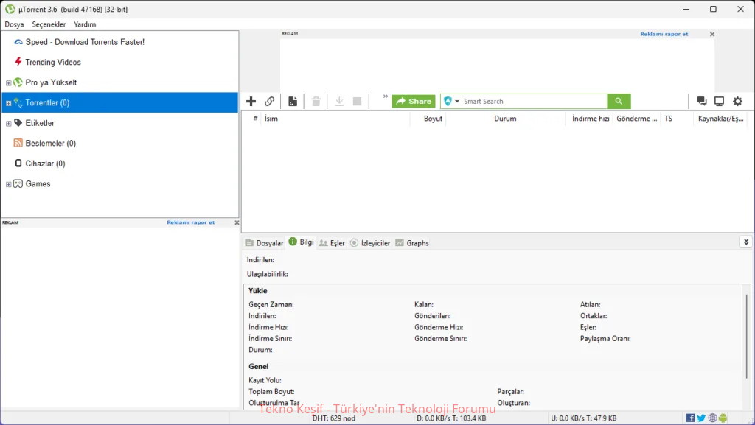Viewport: 755px width, 425px height.
Task: Click the info panel vertical scrollbar
Action: tap(747, 337)
